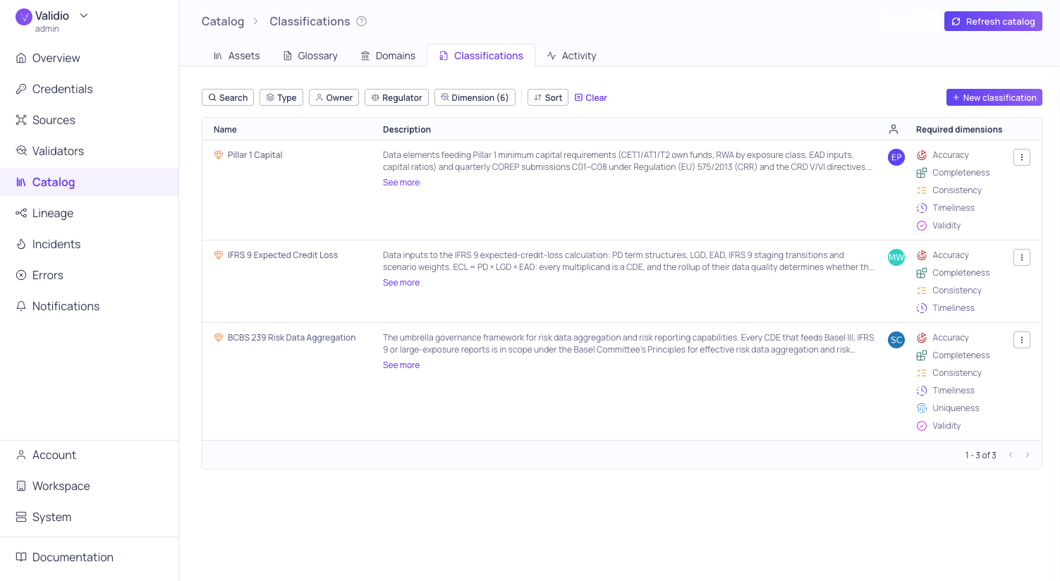The height and width of the screenshot is (581, 1060).
Task: Open row menu for BCBS 239 Risk Data Aggregation
Action: [x=1022, y=340]
